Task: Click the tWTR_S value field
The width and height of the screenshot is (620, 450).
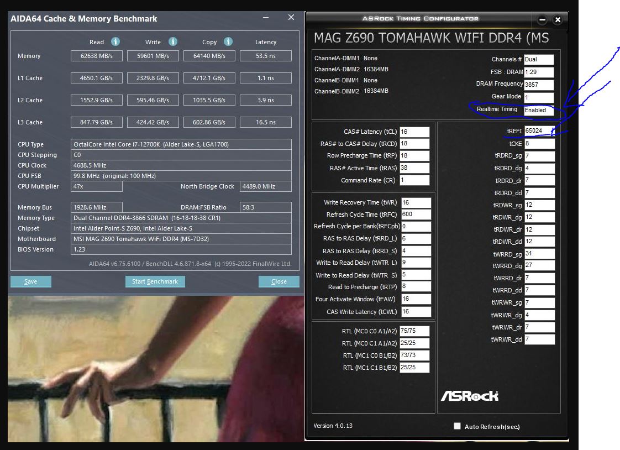Action: tap(416, 275)
